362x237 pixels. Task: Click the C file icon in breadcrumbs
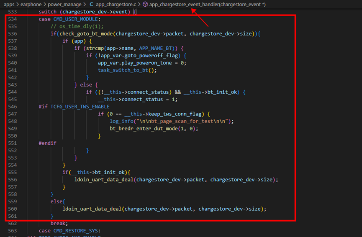click(91, 4)
